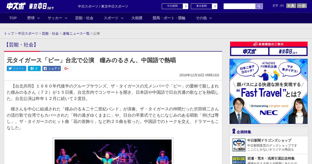Open 中日新聞ドラゴンズショップ link
The width and height of the screenshot is (312, 164).
pyautogui.click(x=269, y=140)
